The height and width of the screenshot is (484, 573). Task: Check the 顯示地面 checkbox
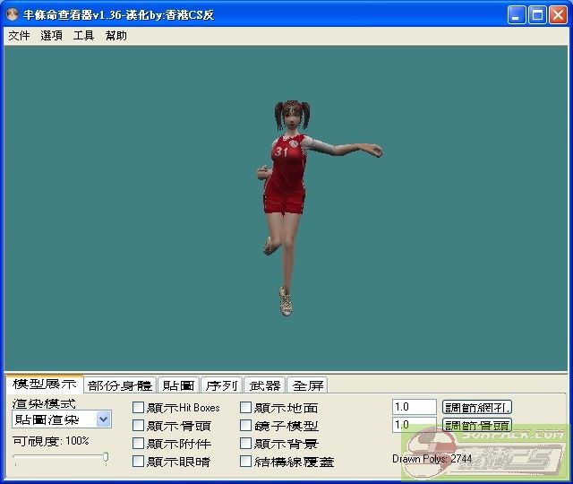tap(246, 408)
